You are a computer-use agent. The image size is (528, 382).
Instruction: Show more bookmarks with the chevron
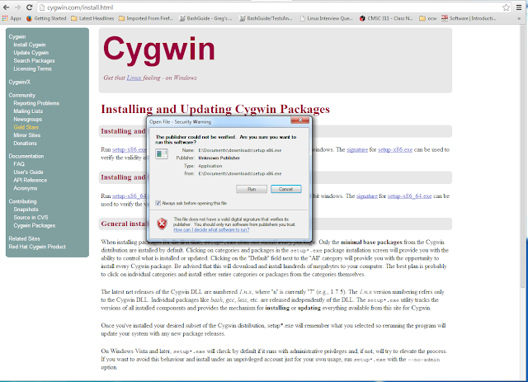(519, 18)
